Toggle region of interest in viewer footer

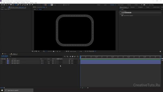point(67,51)
